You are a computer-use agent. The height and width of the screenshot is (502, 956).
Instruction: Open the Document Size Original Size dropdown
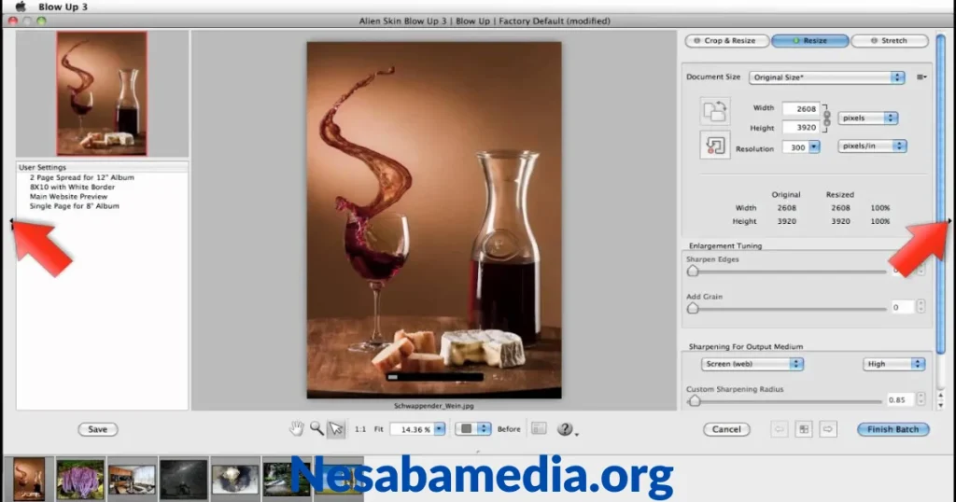pyautogui.click(x=826, y=77)
